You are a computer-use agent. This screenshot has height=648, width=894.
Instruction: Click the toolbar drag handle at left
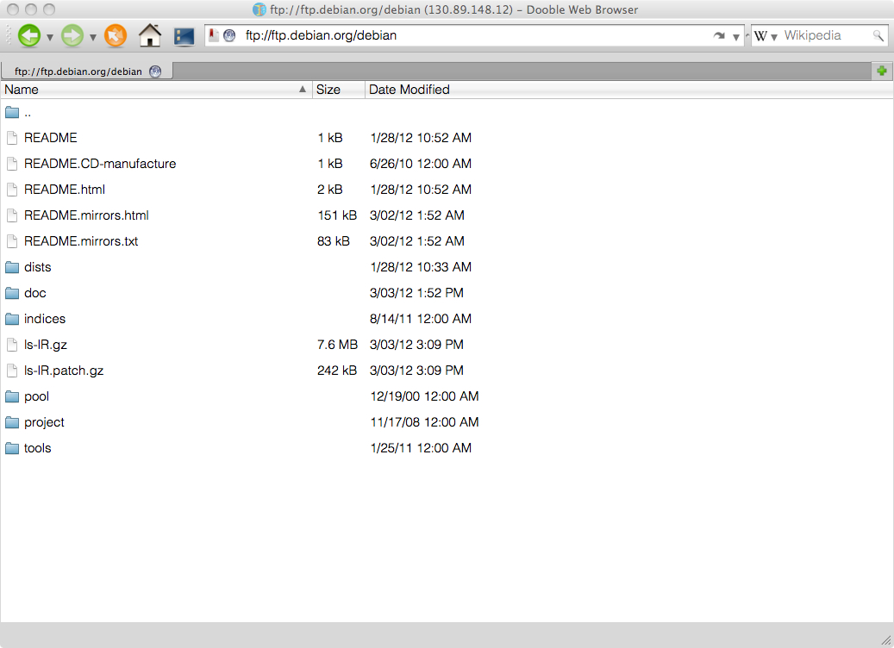(8, 35)
